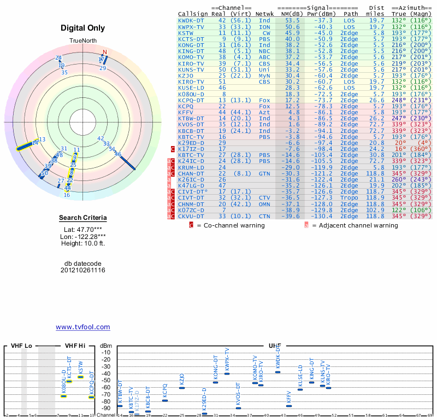Image resolution: width=437 pixels, height=420 pixels.
Task: Click the KSTW bar in VHF Hi chart
Action: click(x=81, y=377)
